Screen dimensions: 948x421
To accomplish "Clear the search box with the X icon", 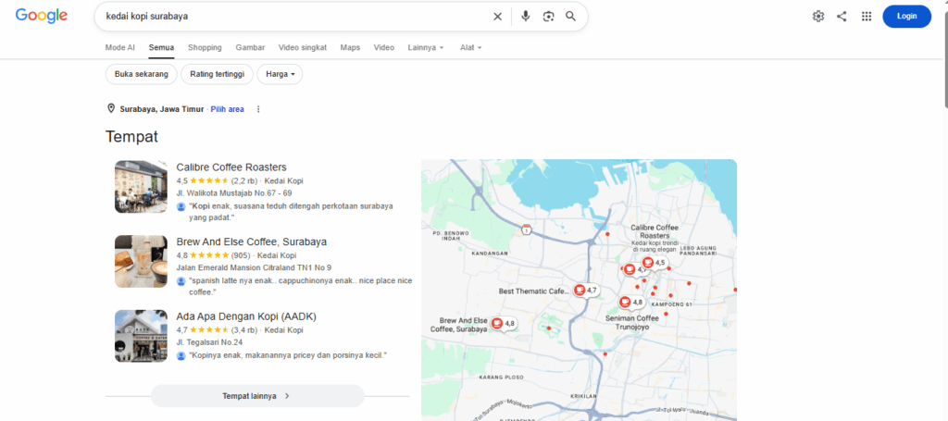I will coord(497,17).
